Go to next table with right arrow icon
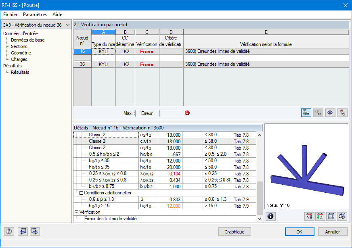The height and width of the screenshot is (248, 352). [x=35, y=231]
